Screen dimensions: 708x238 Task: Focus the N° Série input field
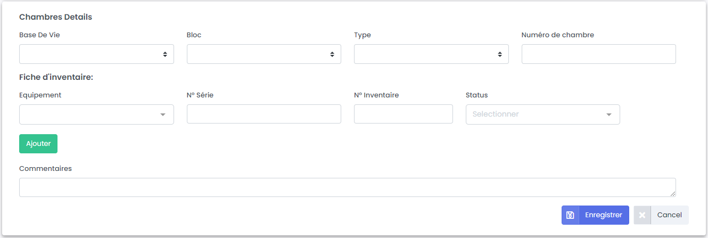click(264, 114)
